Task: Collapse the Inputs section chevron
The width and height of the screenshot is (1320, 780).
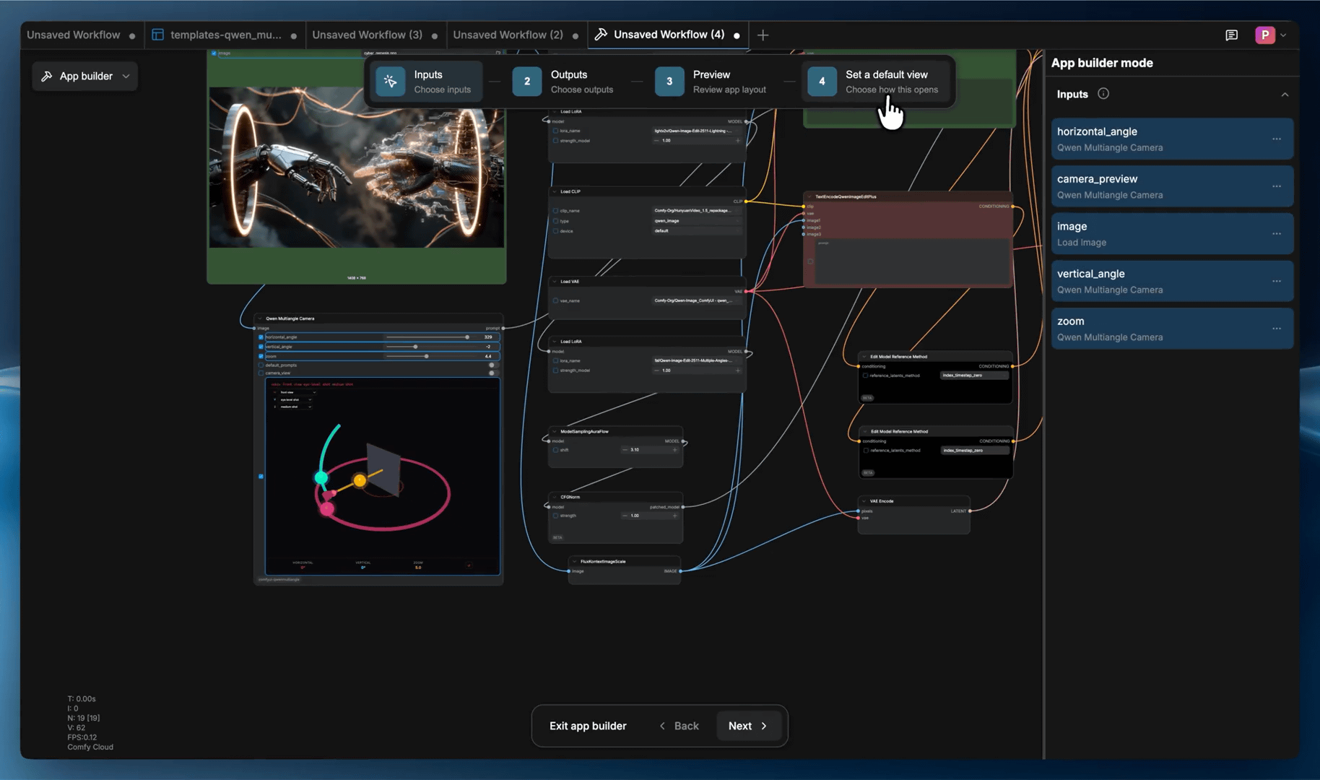Action: 1285,94
